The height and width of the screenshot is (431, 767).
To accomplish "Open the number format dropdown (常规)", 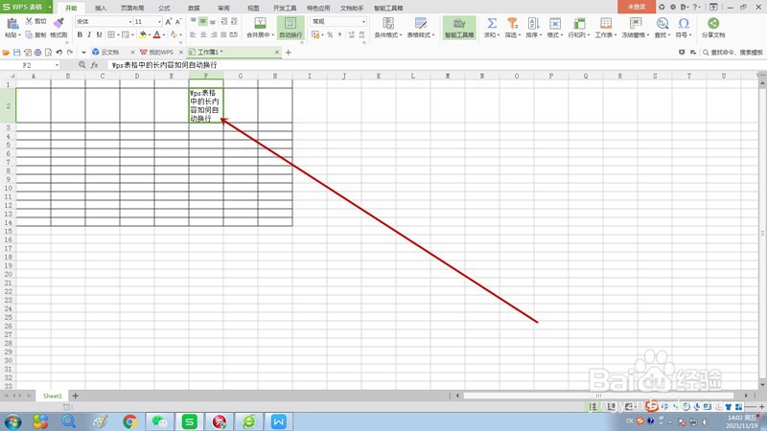I will (363, 21).
